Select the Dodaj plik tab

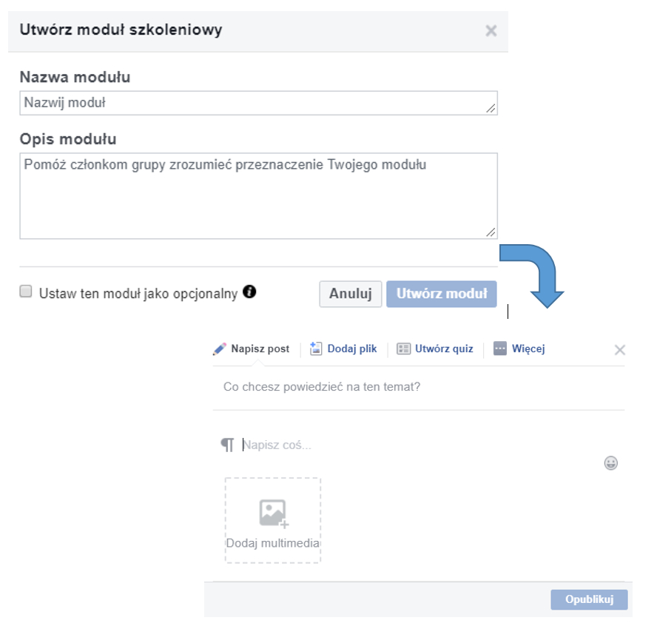pyautogui.click(x=343, y=348)
